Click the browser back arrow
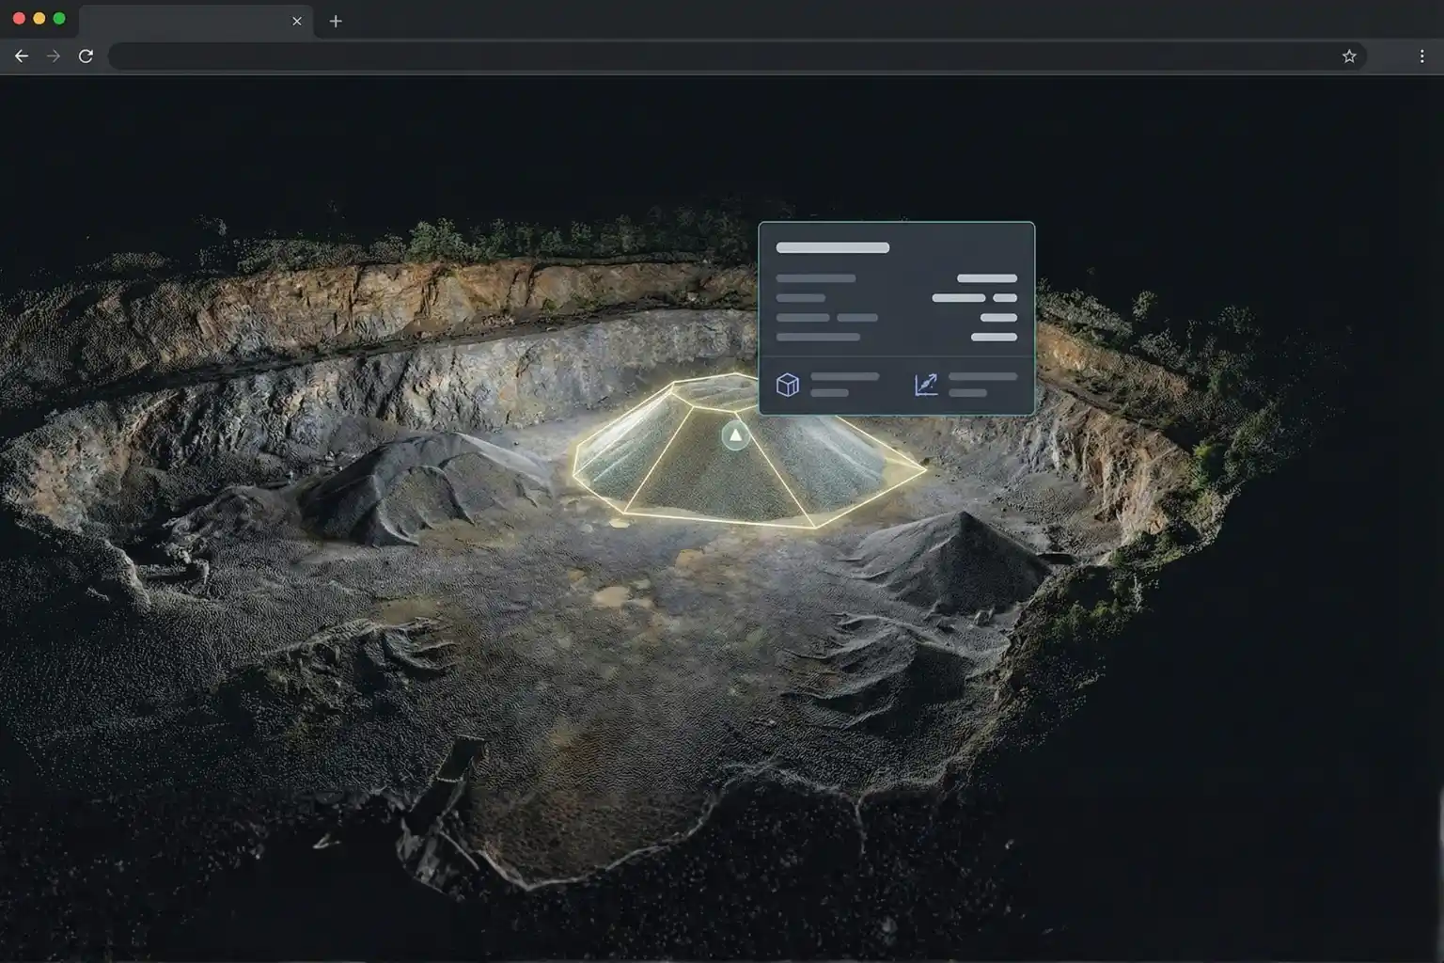 coord(22,55)
